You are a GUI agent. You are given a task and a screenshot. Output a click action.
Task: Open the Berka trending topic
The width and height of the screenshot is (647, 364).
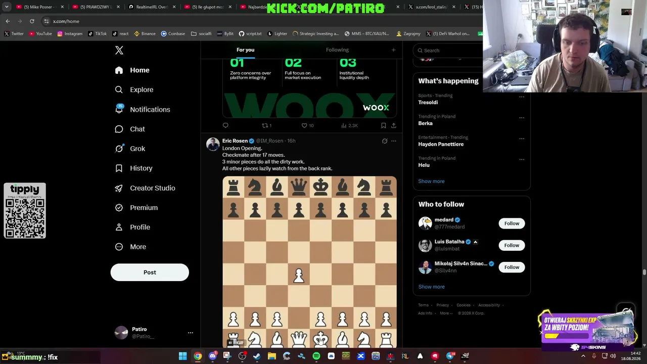point(425,123)
